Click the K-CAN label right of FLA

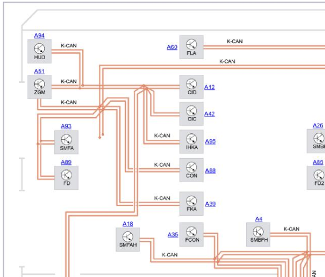(x=234, y=41)
